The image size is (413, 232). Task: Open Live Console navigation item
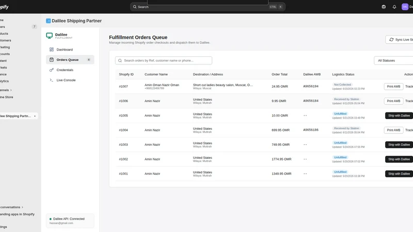70,80
